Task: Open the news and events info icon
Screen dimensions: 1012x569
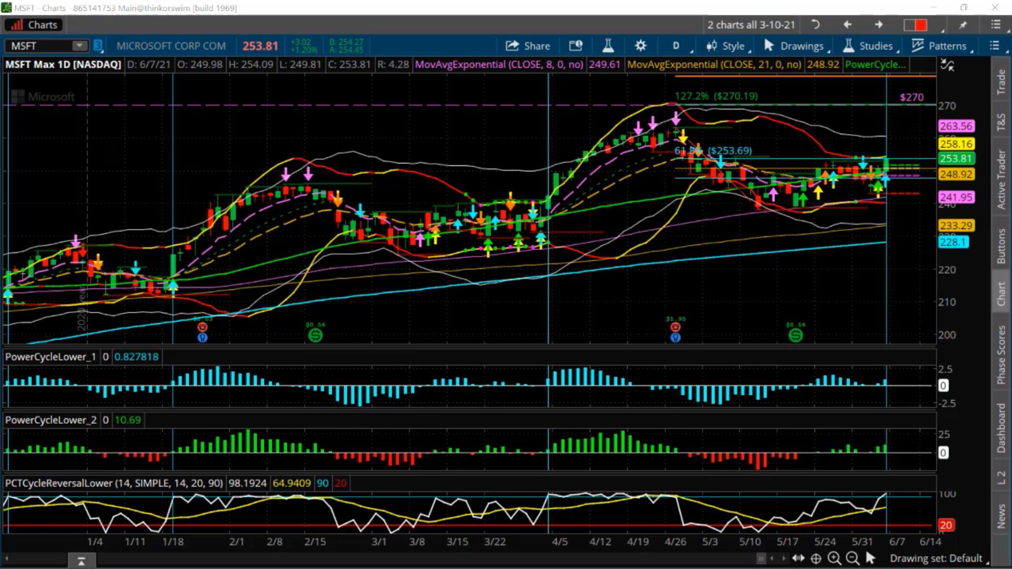Action: 576,46
